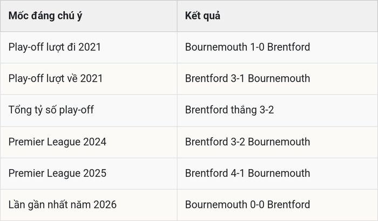Click the score '3-1' in second-leg result
Viewport: 378px width, 221px height.
pyautogui.click(x=238, y=78)
